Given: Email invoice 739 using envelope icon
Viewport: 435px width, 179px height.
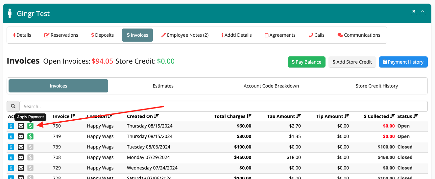Looking at the screenshot, I should (x=21, y=147).
